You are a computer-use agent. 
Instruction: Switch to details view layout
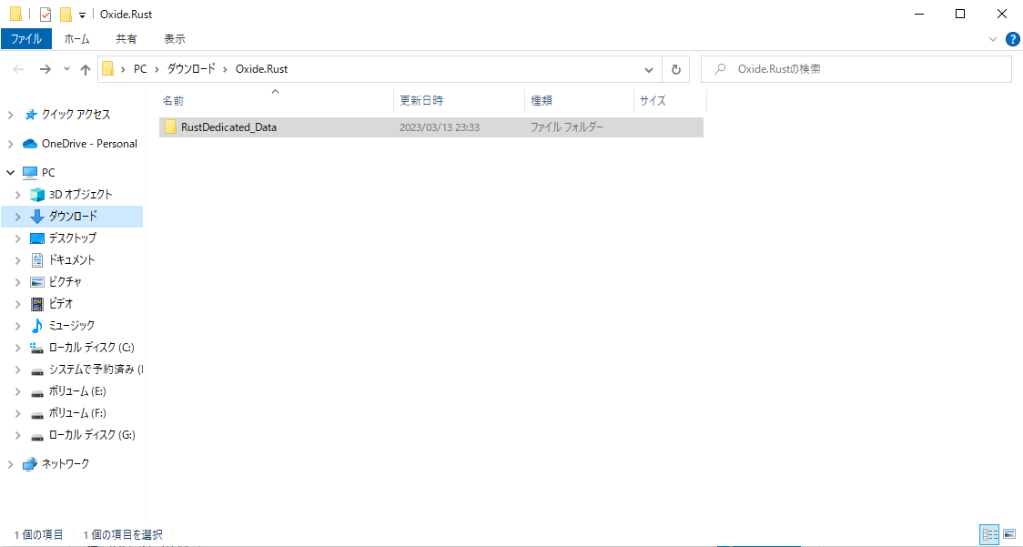[x=989, y=534]
